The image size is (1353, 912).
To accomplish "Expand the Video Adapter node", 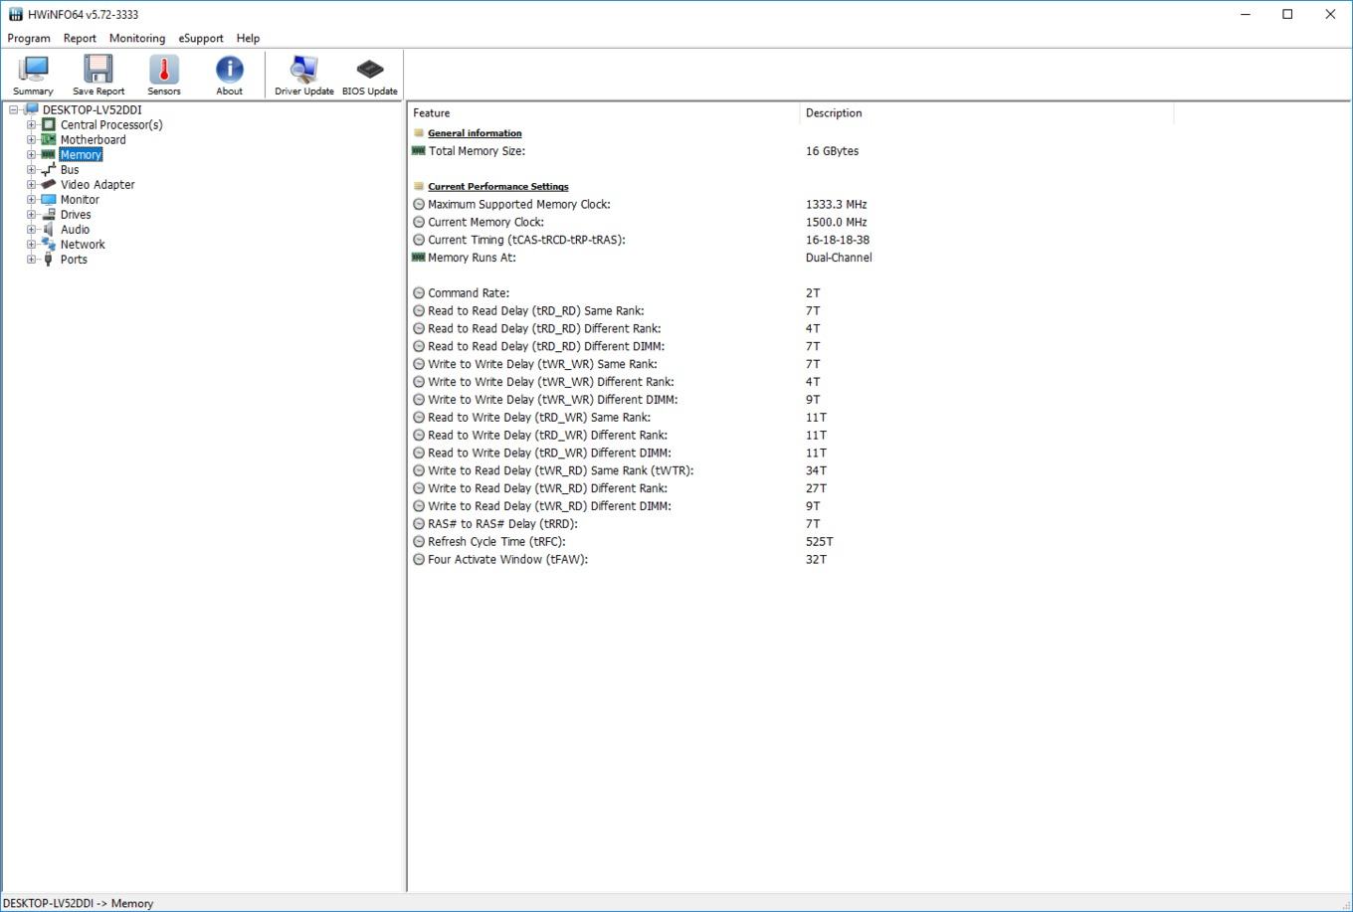I will point(31,185).
